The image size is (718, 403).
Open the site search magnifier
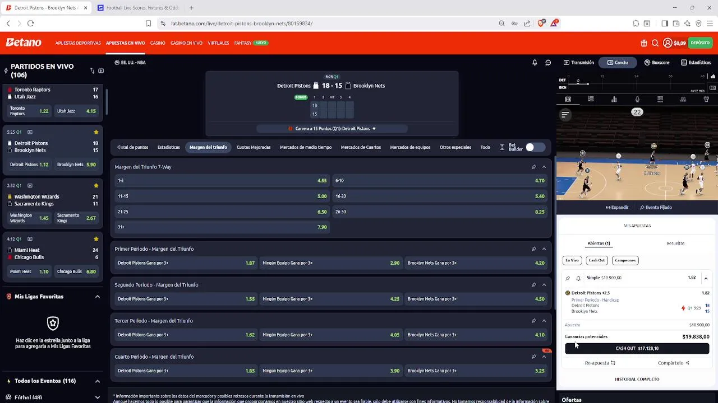click(x=655, y=43)
